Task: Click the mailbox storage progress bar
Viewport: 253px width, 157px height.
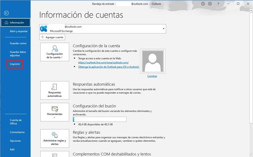Action: pyautogui.click(x=100, y=119)
